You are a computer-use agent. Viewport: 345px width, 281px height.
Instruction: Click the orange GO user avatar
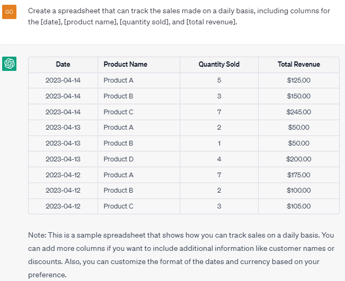click(x=9, y=12)
